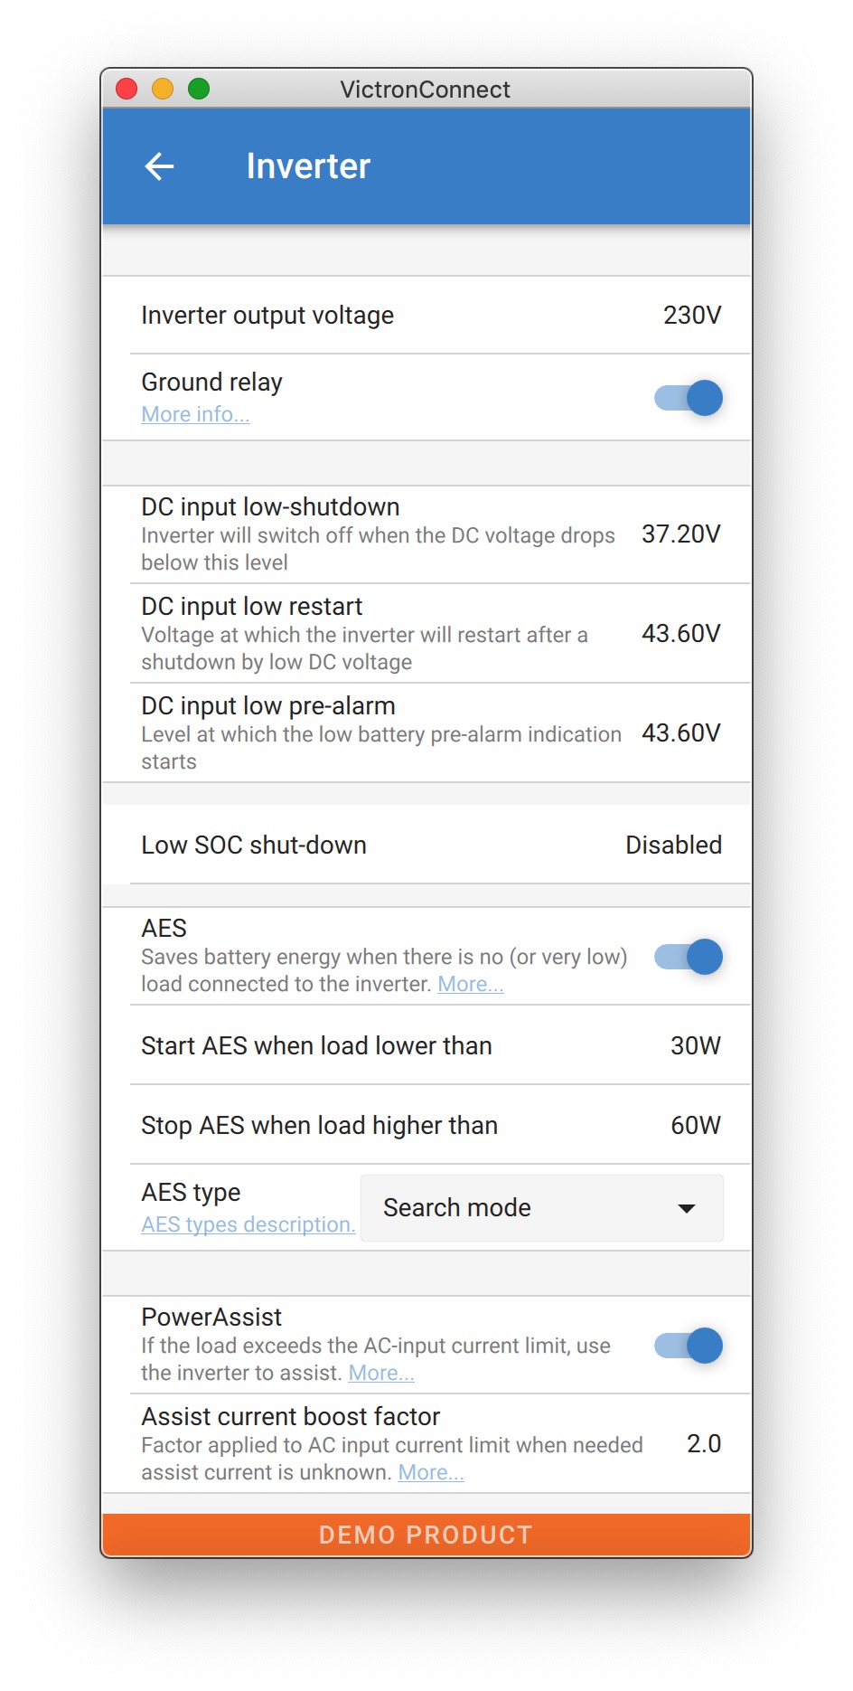The width and height of the screenshot is (853, 1691).
Task: Edit Start AES when load lower than
Action: pos(426,1046)
